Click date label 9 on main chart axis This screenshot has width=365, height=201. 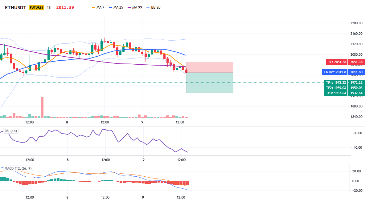tap(142, 122)
